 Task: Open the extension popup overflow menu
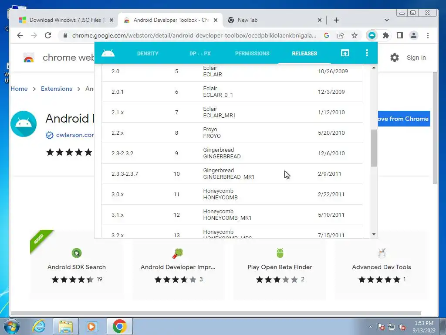click(367, 53)
